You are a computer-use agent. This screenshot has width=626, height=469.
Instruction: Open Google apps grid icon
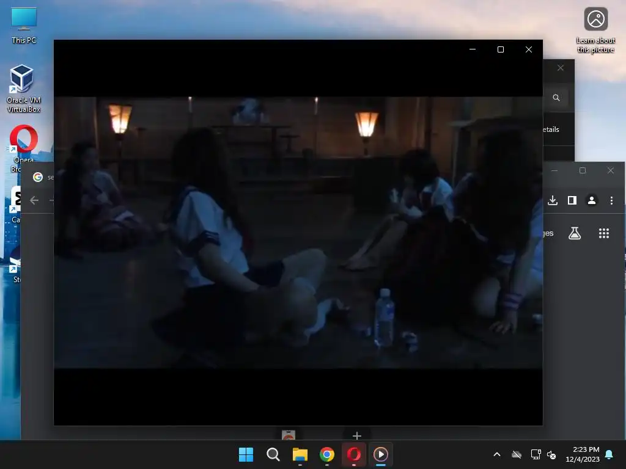click(x=603, y=233)
